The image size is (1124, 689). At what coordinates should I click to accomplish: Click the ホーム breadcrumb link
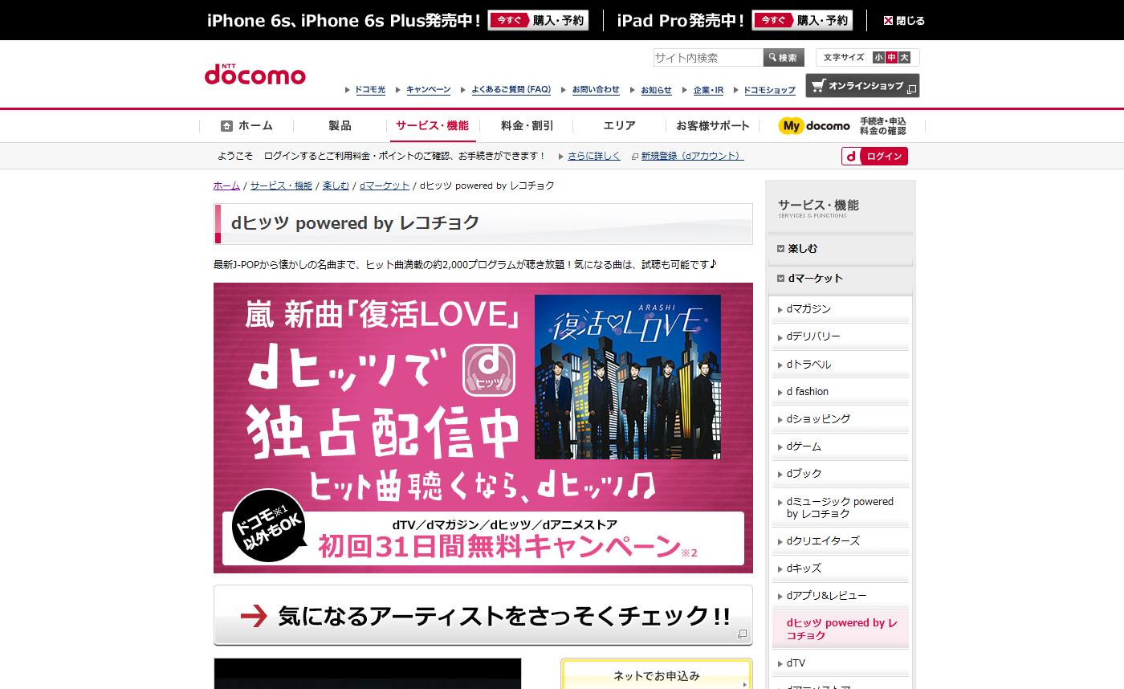point(226,185)
